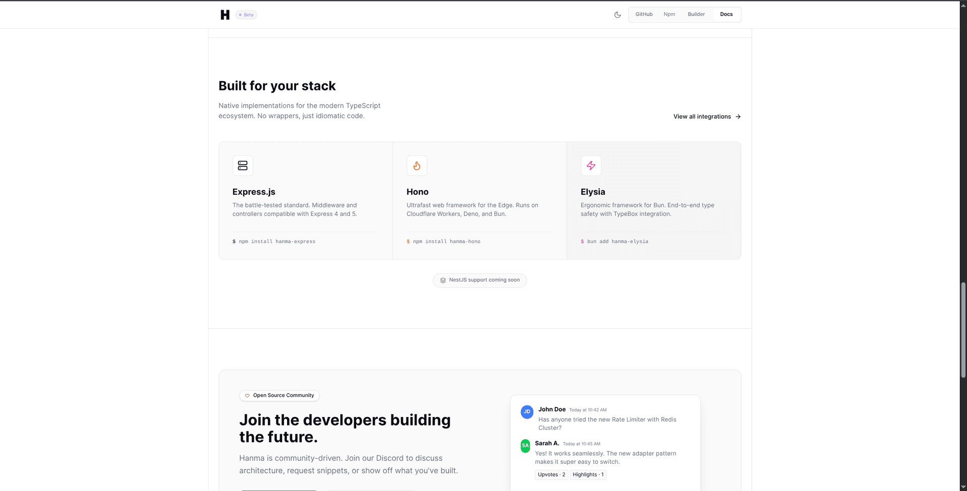Click the John Doe username
This screenshot has width=967, height=491.
click(x=552, y=410)
